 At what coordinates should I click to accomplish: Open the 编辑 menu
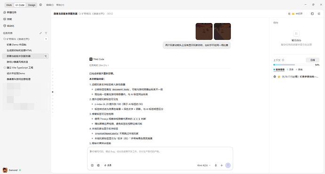(x=50, y=5)
